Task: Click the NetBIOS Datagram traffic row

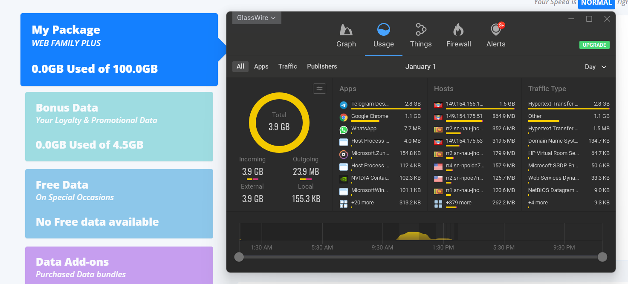Action: pyautogui.click(x=569, y=190)
